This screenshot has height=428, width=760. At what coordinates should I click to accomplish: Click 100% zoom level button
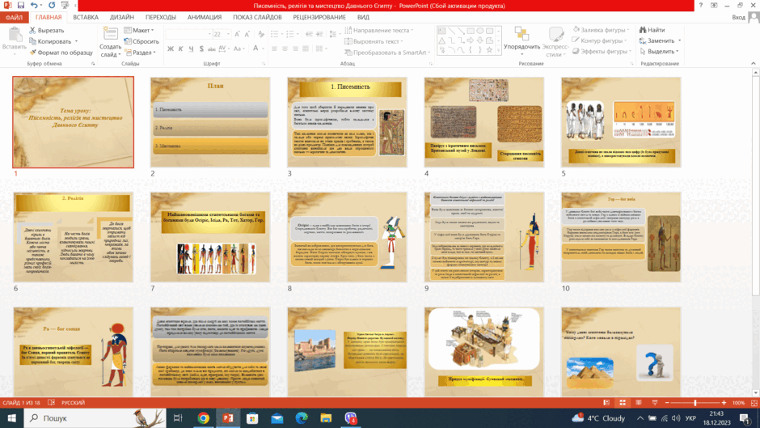tap(738, 403)
